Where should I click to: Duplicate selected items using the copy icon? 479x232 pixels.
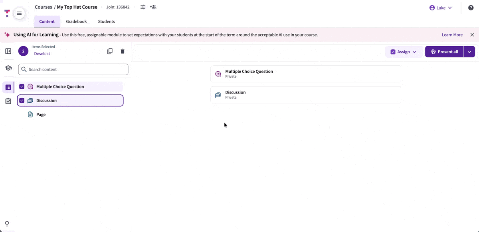point(110,51)
